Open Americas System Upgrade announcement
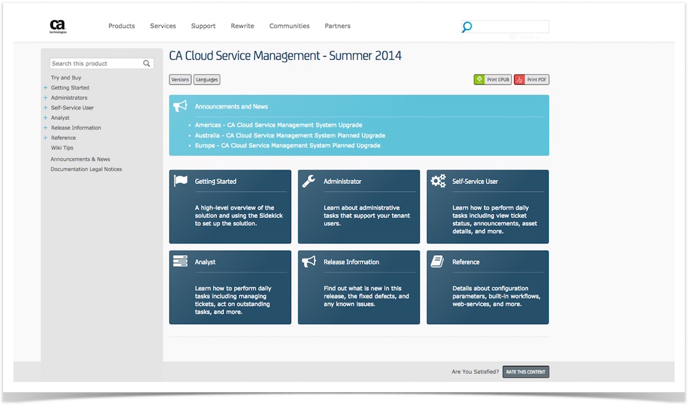 279,125
